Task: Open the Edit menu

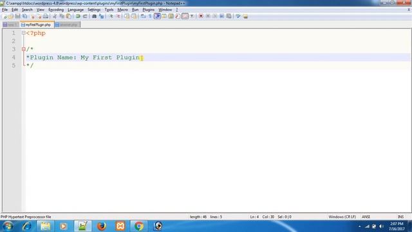Action: click(14, 10)
